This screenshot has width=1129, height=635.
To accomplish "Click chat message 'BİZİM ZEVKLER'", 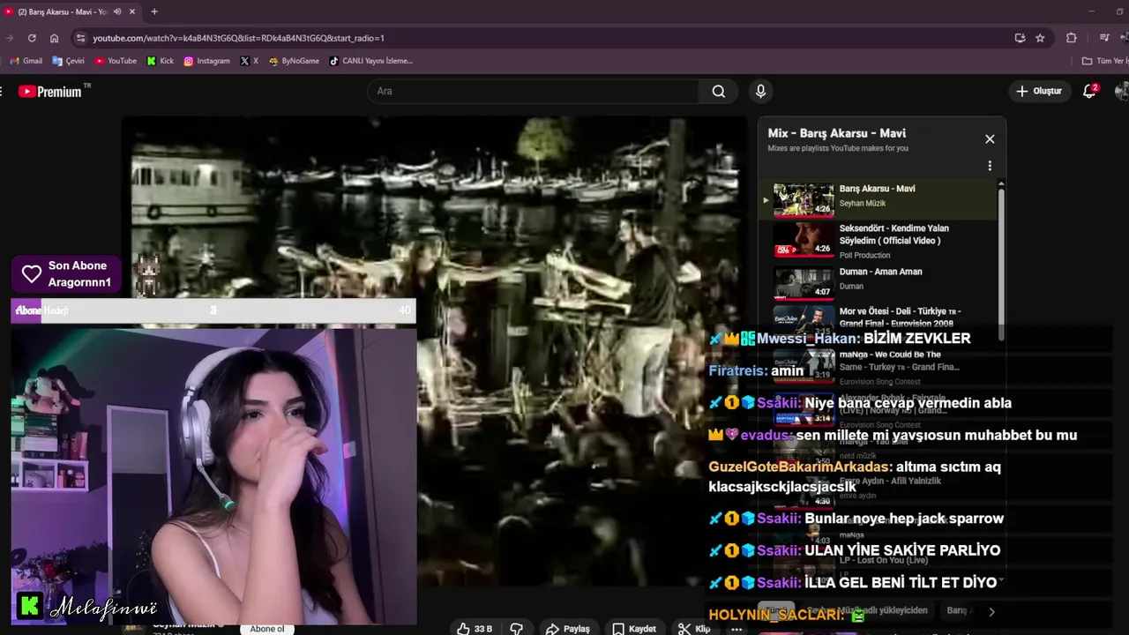I will pyautogui.click(x=917, y=339).
